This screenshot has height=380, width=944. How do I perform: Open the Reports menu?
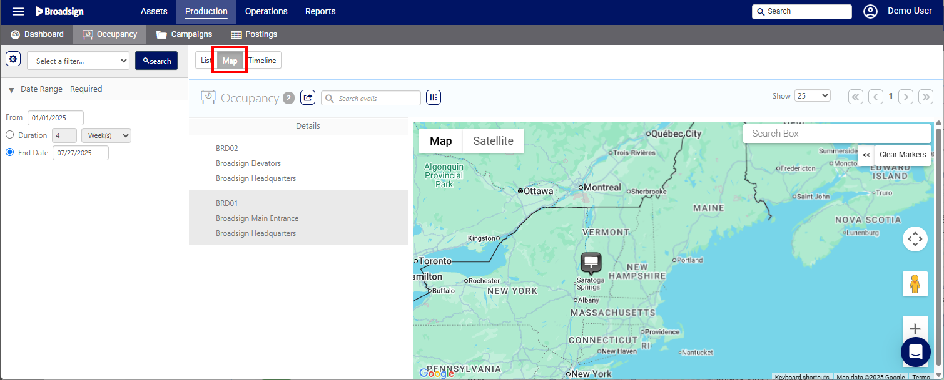coord(320,11)
